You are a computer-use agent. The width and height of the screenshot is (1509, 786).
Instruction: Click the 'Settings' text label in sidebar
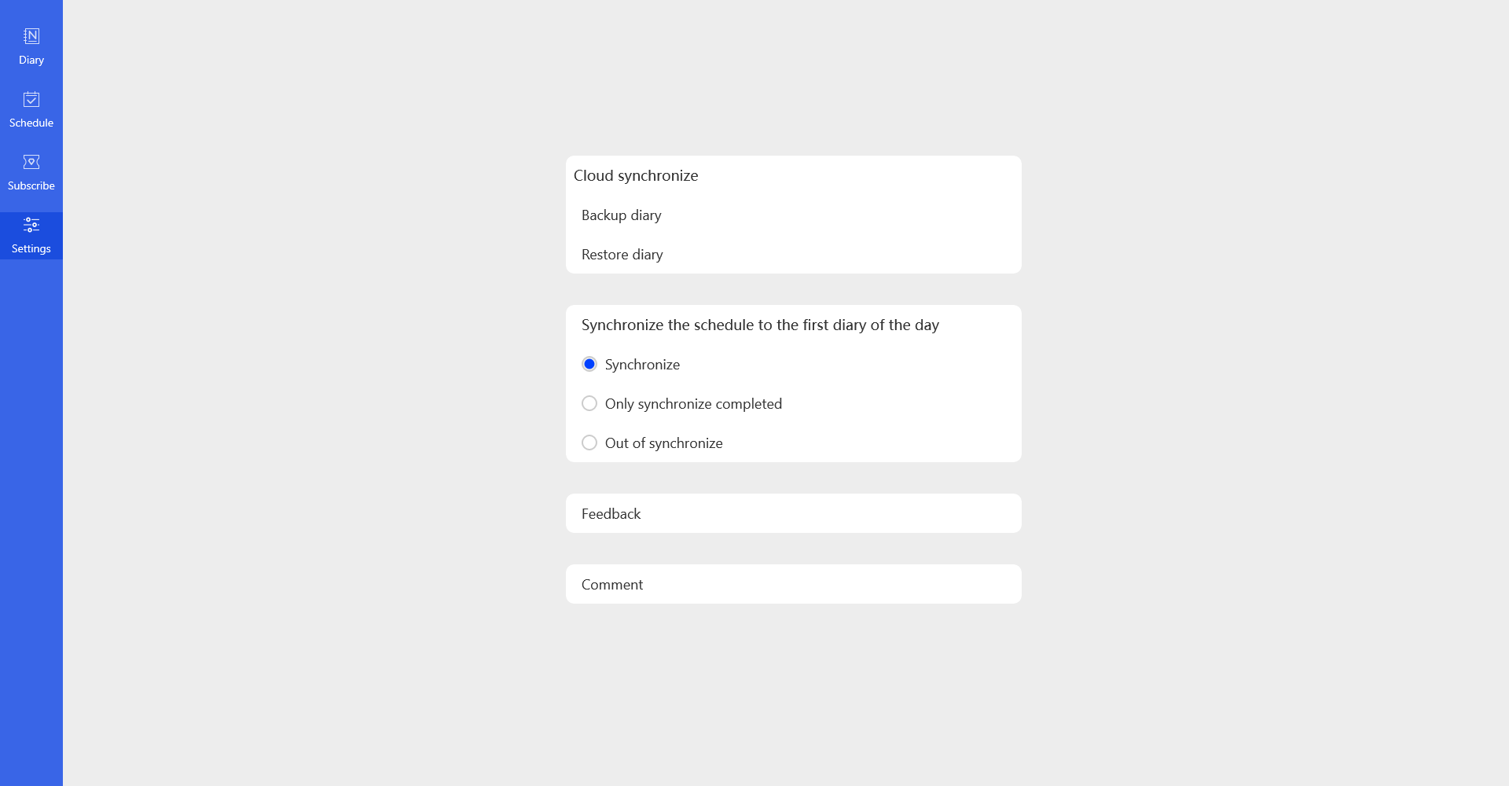31,248
